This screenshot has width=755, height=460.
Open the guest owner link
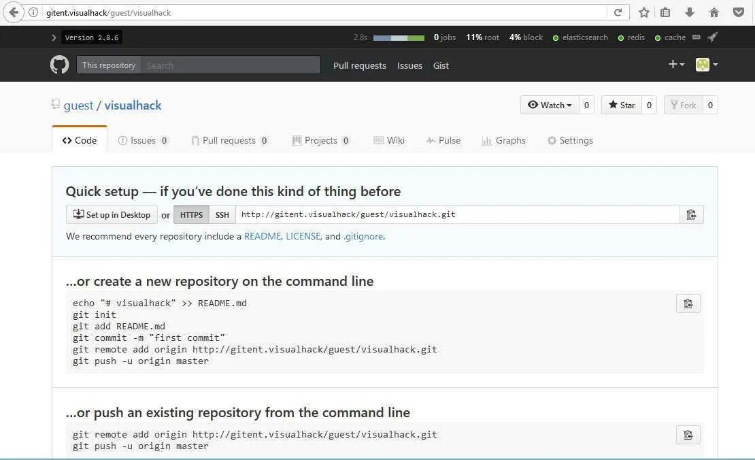(x=78, y=105)
